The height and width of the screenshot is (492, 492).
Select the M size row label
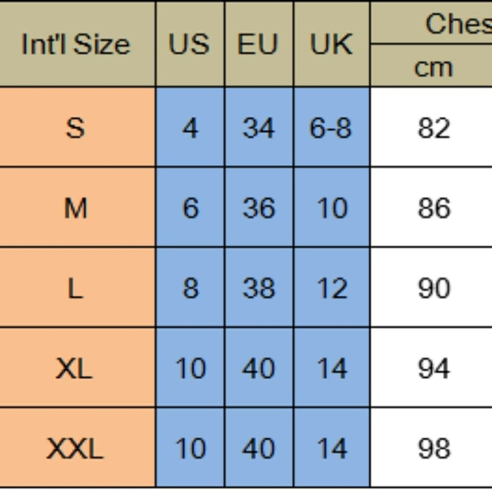pyautogui.click(x=77, y=208)
